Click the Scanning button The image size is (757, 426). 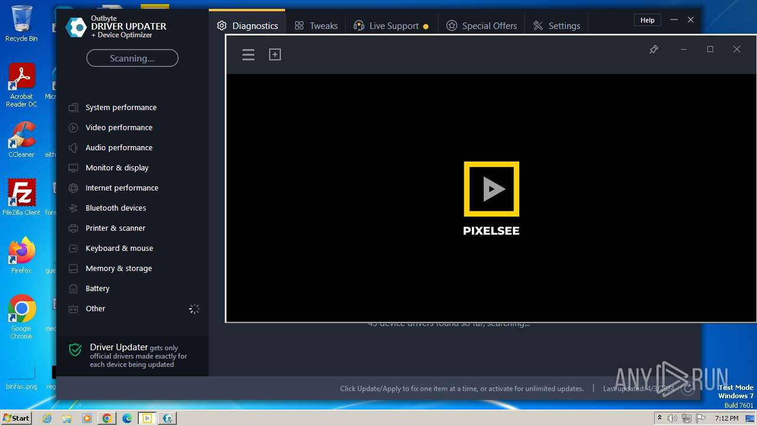[132, 58]
